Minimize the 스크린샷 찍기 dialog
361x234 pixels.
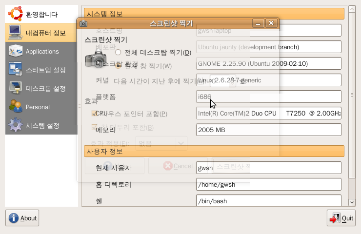click(258, 23)
